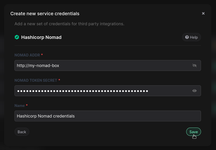This screenshot has height=150, width=216.
Task: Click the green Hashicorp Nomad logo icon
Action: tap(17, 37)
